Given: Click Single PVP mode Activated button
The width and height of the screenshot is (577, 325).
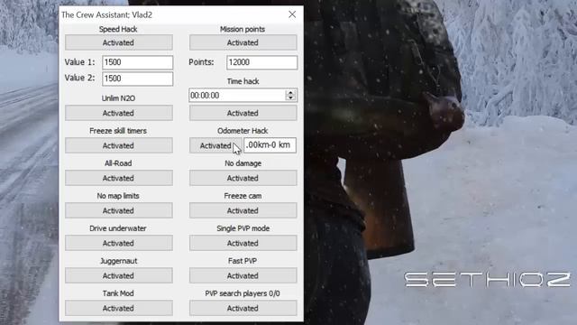Looking at the screenshot, I should click(x=243, y=243).
